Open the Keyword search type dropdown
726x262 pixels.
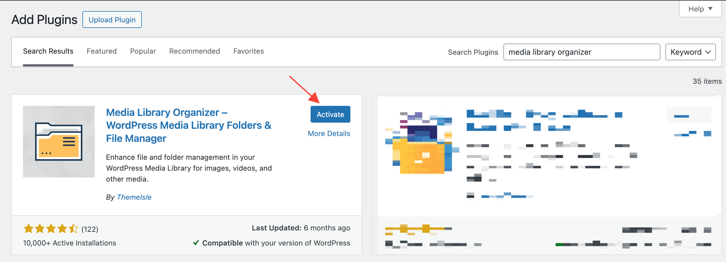[x=690, y=52]
